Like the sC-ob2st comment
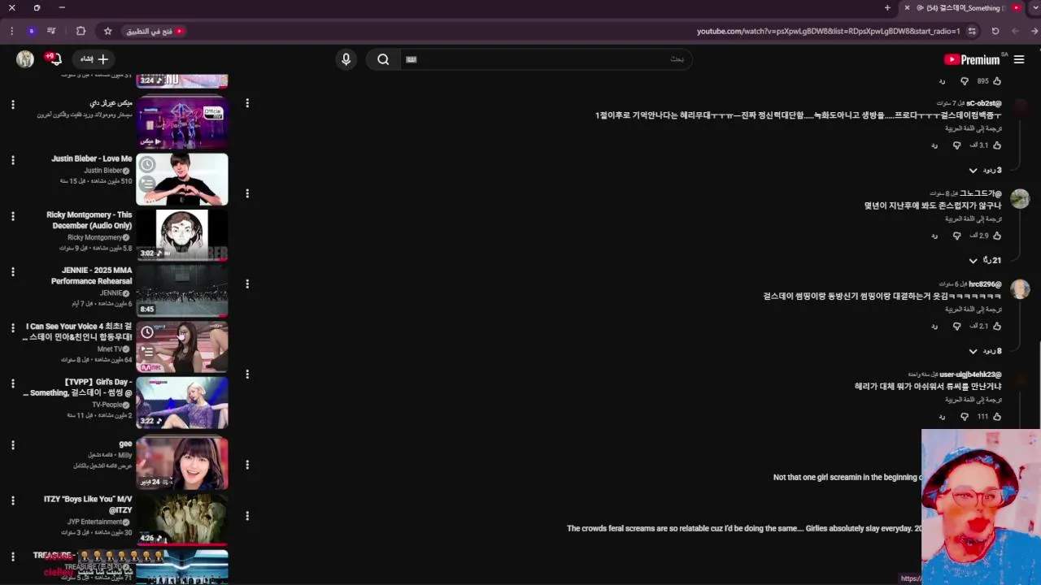The height and width of the screenshot is (585, 1041). pos(997,145)
